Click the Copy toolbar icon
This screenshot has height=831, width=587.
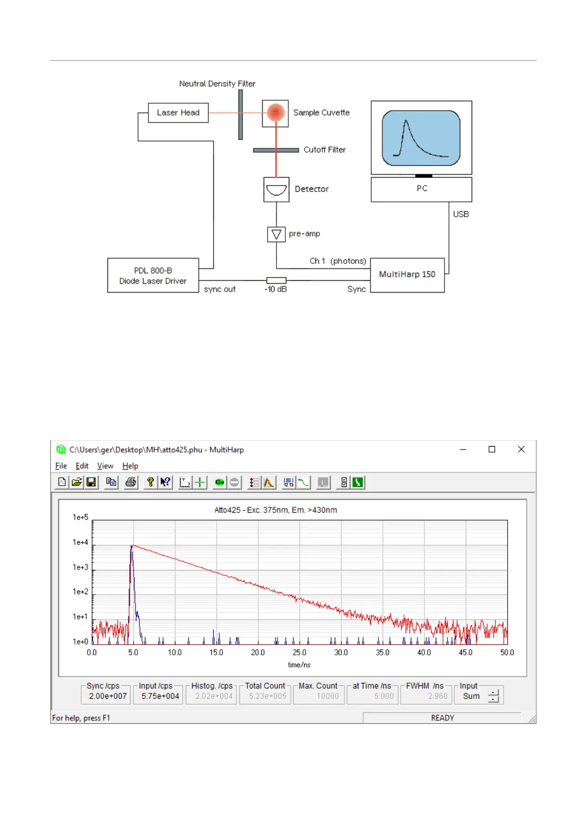point(111,482)
